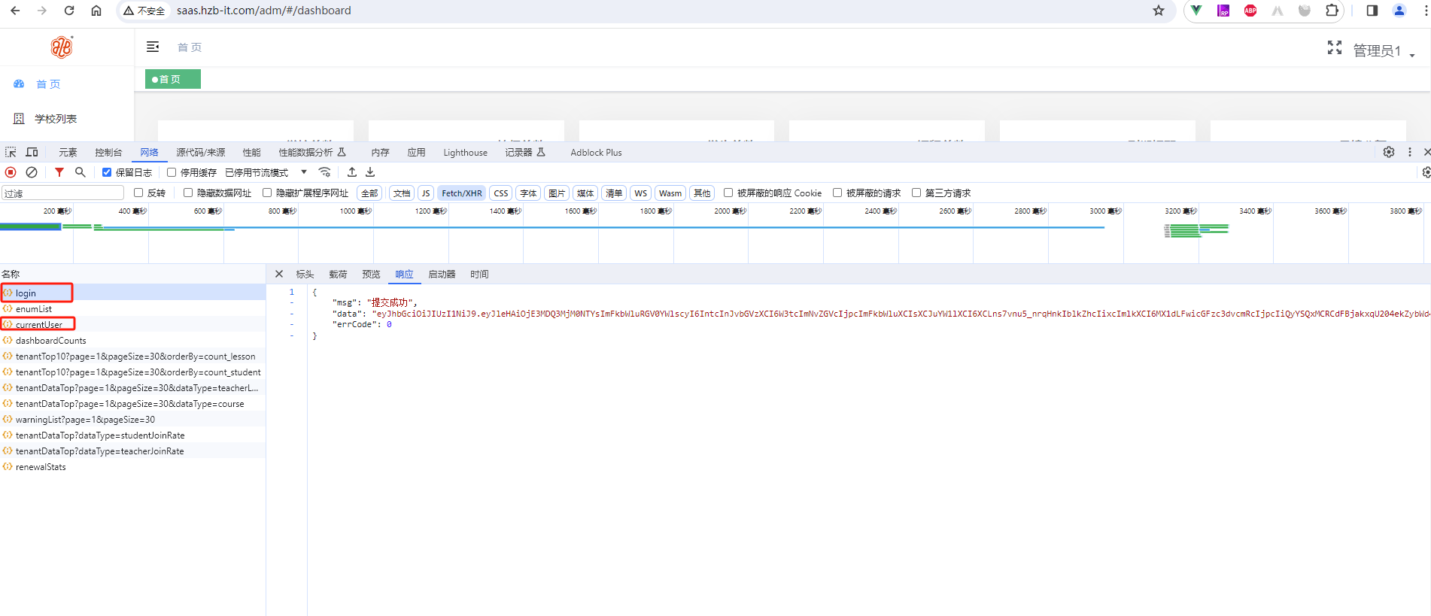
Task: Open the 已停用节流模式 throttling dropdown
Action: pos(266,172)
